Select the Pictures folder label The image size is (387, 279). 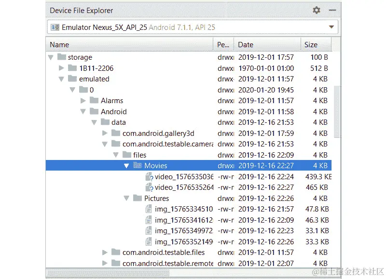(x=157, y=199)
